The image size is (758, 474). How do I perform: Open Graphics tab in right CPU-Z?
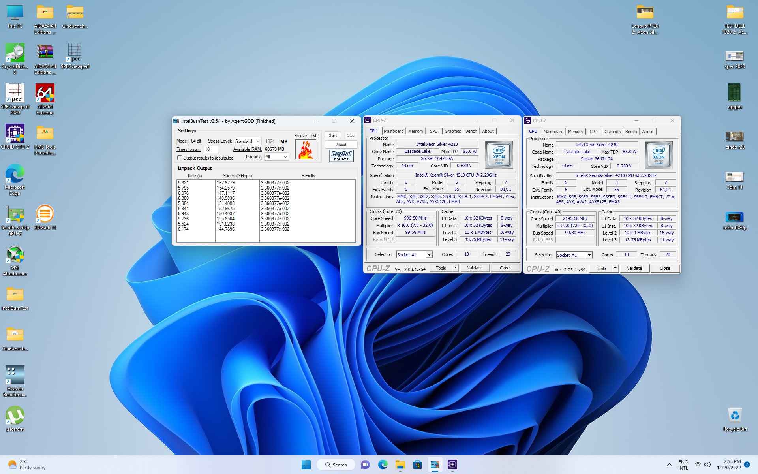pos(612,132)
